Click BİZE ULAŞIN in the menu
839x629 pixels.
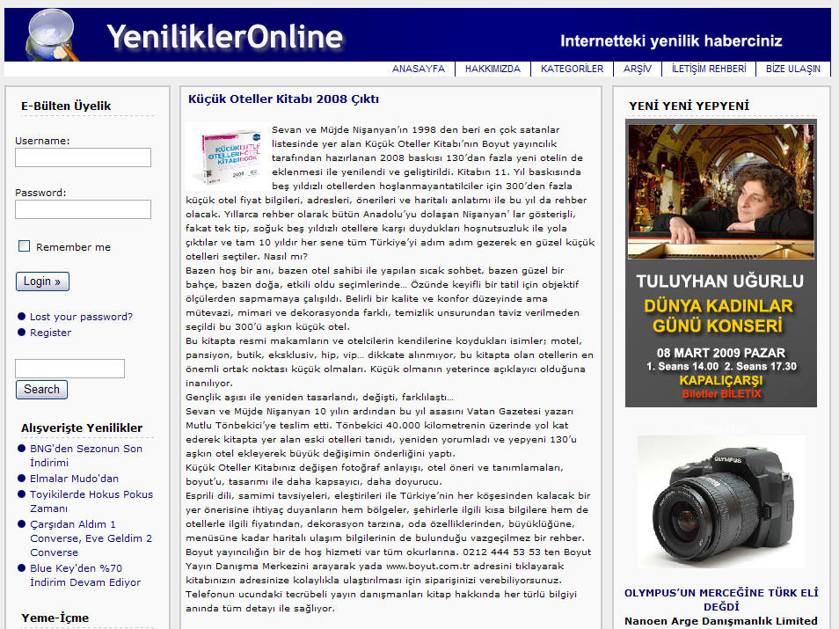coord(792,69)
